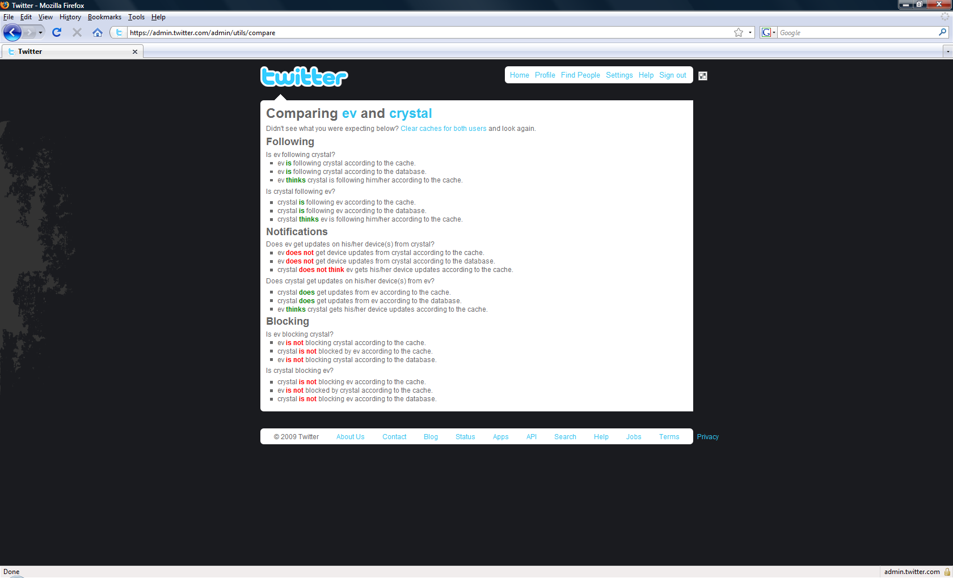Open the list all tabs dropdown
Viewport: 953px width, 578px height.
(947, 52)
